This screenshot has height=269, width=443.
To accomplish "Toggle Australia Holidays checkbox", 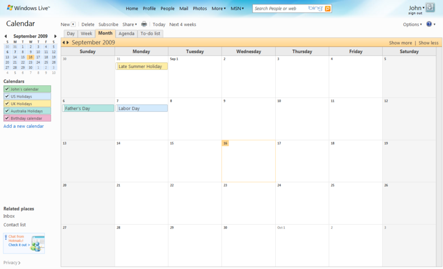I will [x=7, y=111].
